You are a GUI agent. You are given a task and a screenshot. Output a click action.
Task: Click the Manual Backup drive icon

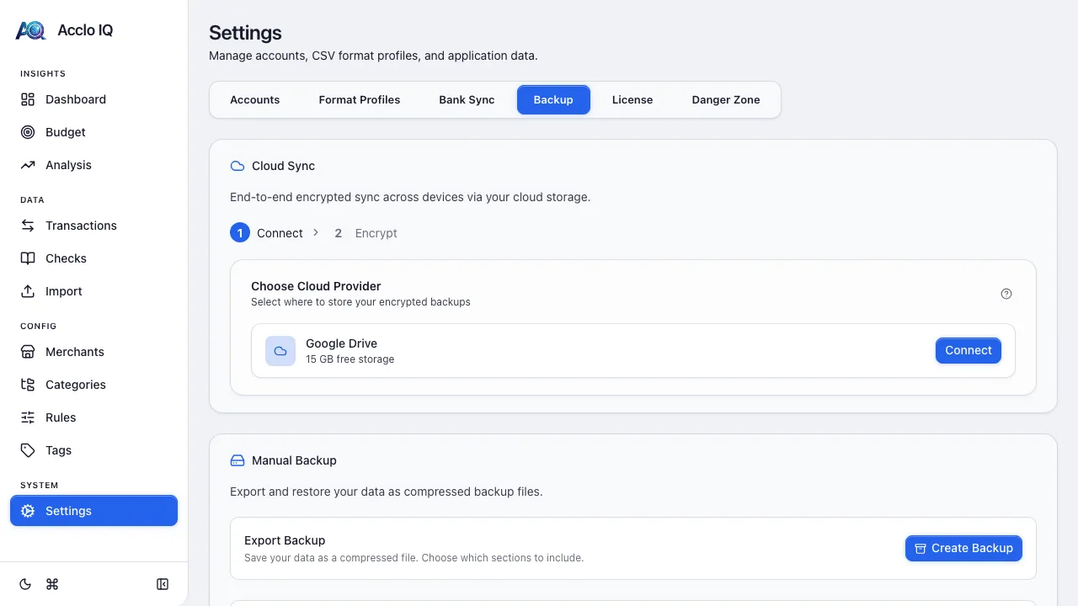(237, 460)
